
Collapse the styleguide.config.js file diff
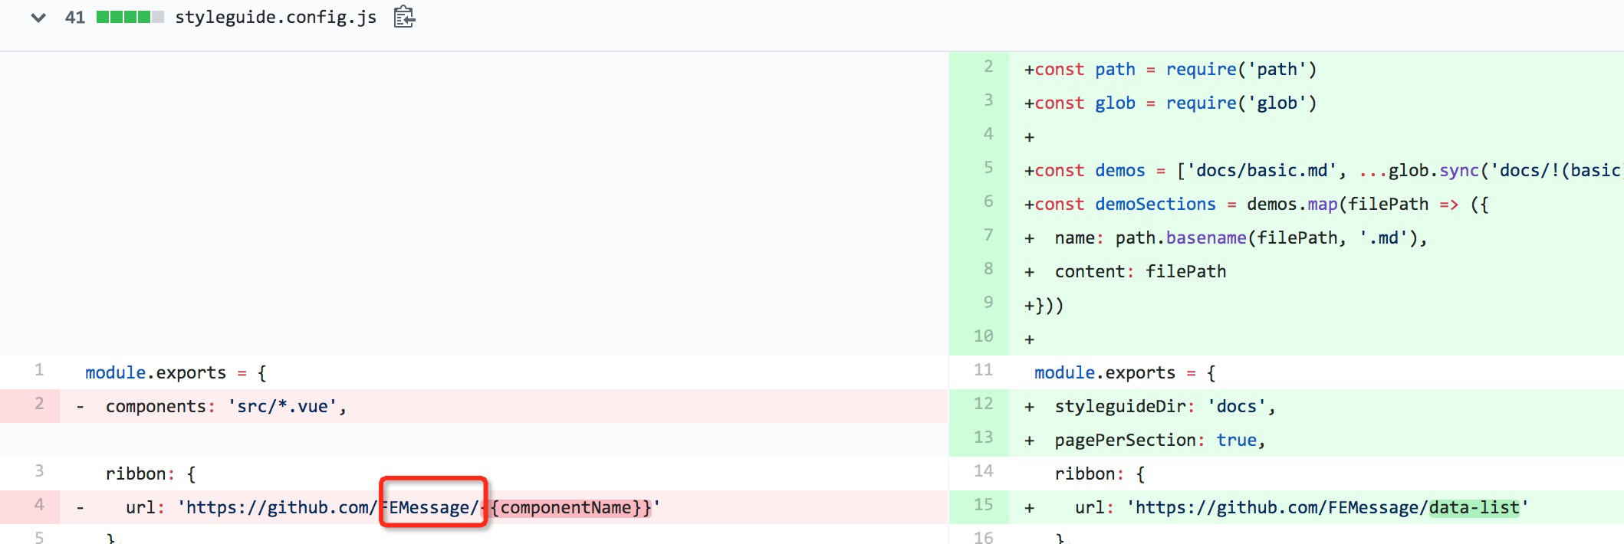[x=38, y=18]
